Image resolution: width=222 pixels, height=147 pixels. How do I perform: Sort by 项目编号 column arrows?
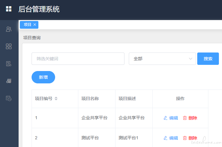pos(56,99)
